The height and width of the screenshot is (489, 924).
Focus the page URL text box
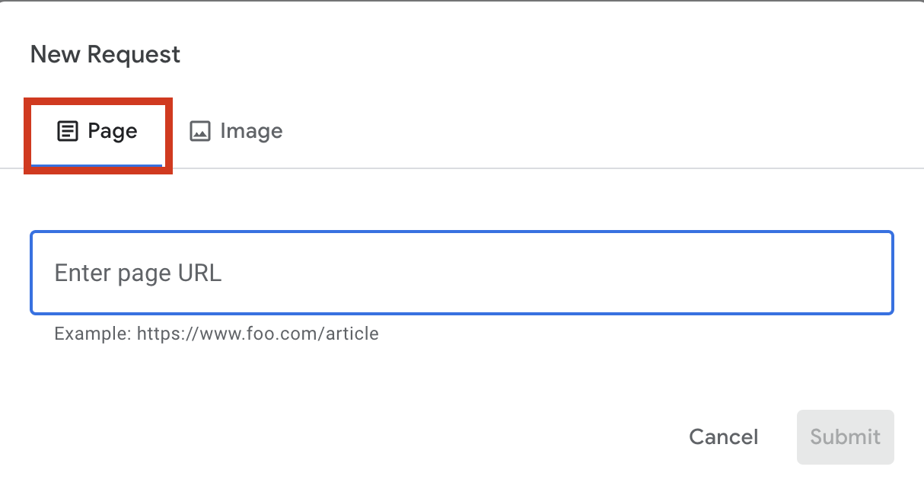tap(461, 273)
